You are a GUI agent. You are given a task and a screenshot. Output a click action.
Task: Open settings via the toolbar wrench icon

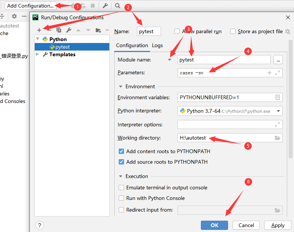tap(105, 6)
